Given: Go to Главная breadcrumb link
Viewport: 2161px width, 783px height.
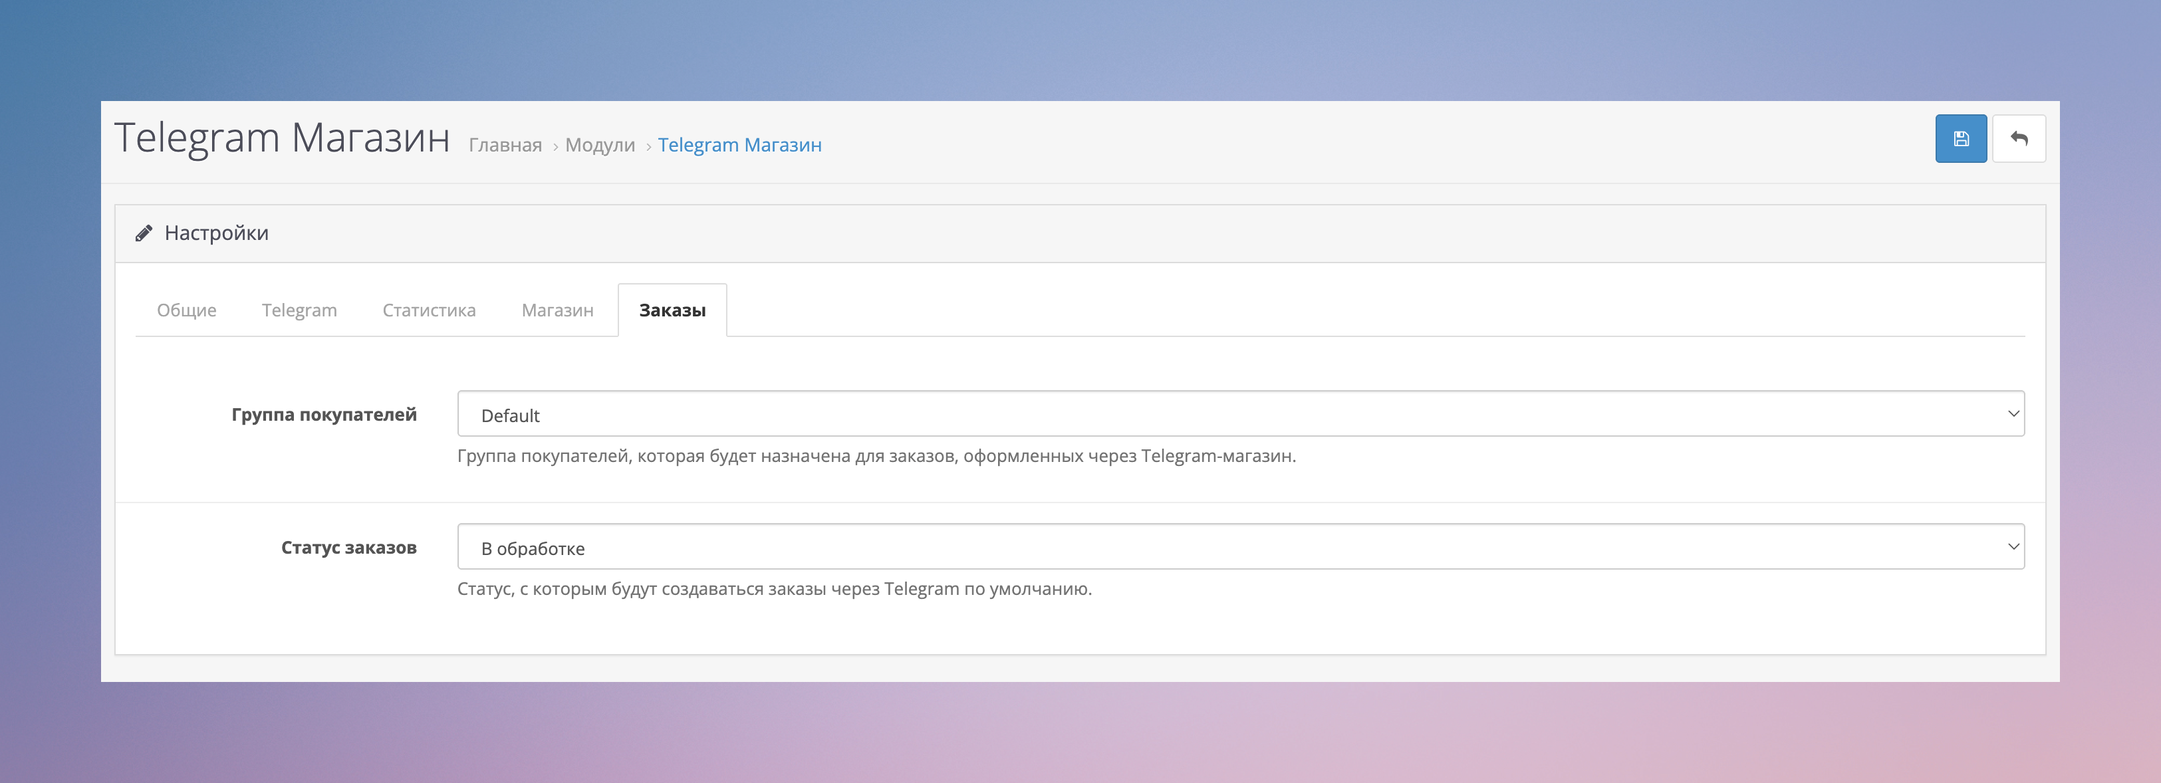Looking at the screenshot, I should point(505,145).
